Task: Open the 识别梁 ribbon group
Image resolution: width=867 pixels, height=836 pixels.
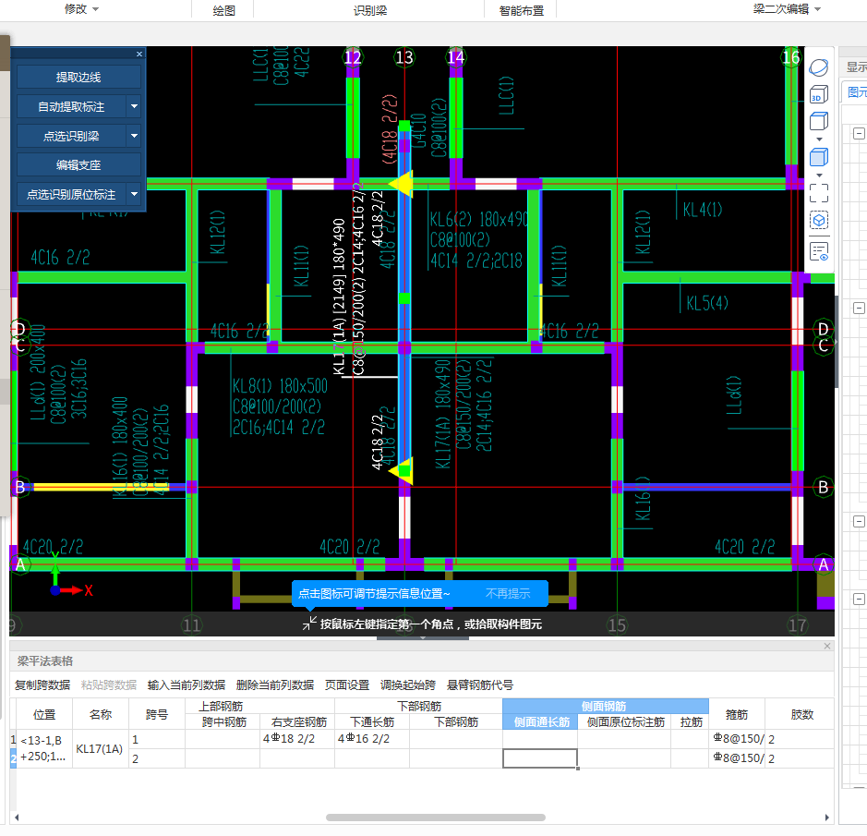Action: coord(370,10)
